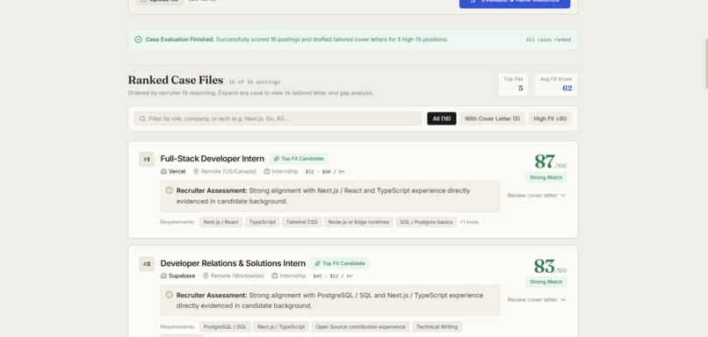
Task: Click the Next.js / React requirement tag
Action: tap(220, 222)
